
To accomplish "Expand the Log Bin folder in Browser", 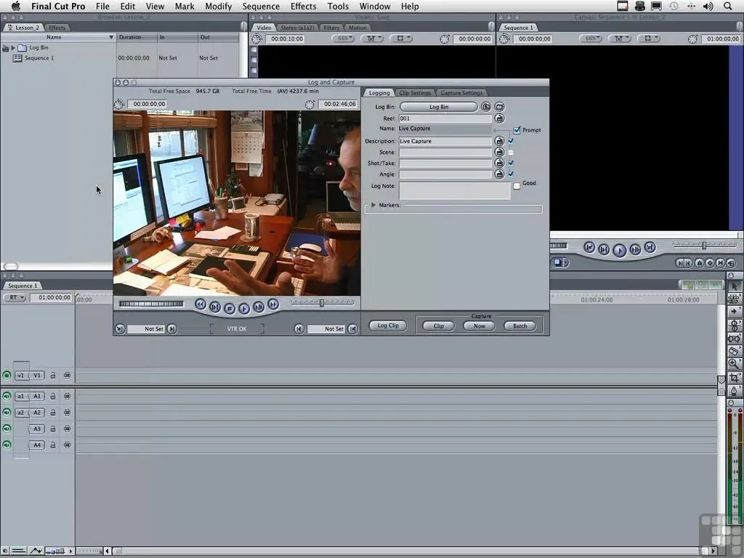I will [x=13, y=47].
